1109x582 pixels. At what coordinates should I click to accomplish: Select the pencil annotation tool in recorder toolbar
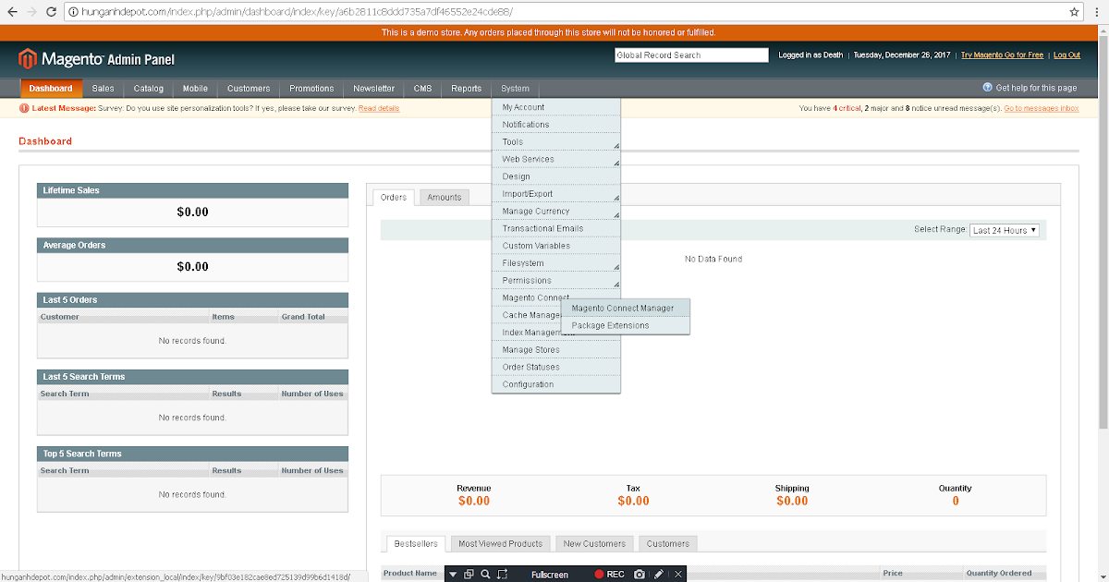click(x=658, y=574)
